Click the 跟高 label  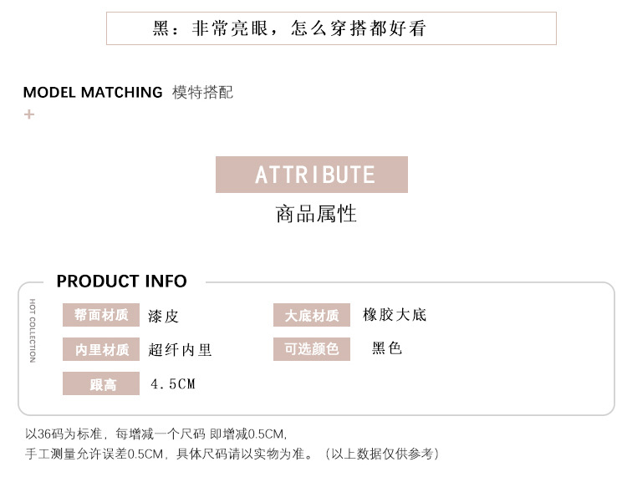pos(101,384)
